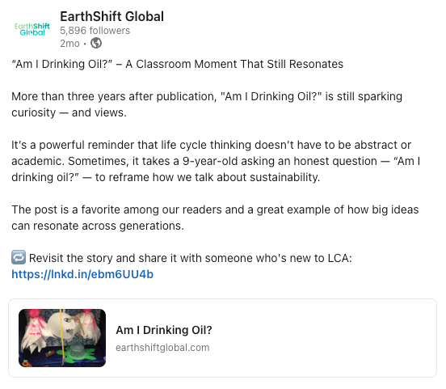Click the EarthShift Global logo avatar
This screenshot has height=389, width=446.
[32, 29]
